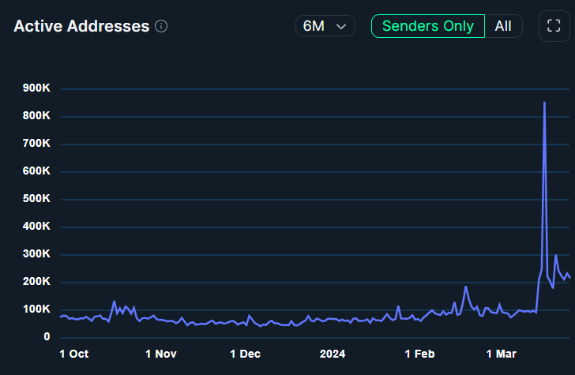Click the 100K y-axis label
The image size is (575, 375).
tap(36, 309)
